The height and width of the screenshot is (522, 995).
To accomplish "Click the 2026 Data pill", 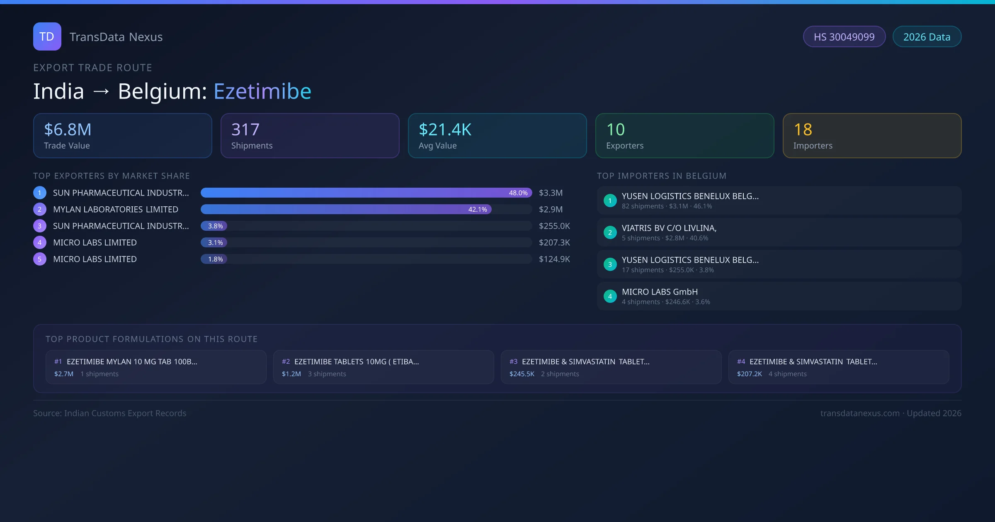I will pos(927,37).
